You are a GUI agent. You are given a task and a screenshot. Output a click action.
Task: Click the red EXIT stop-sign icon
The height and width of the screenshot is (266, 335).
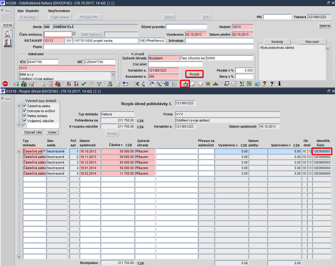[5, 84]
